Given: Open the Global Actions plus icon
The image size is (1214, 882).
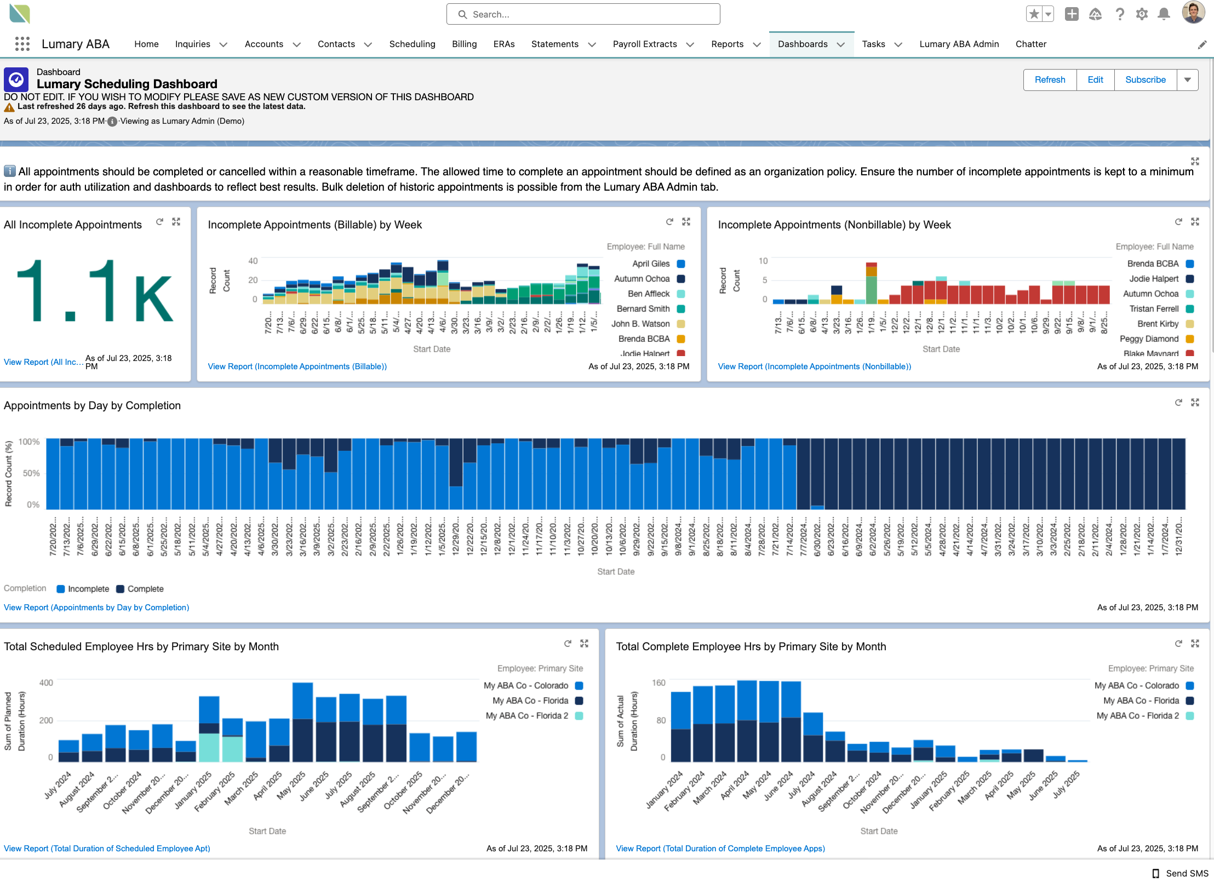Looking at the screenshot, I should click(x=1072, y=14).
